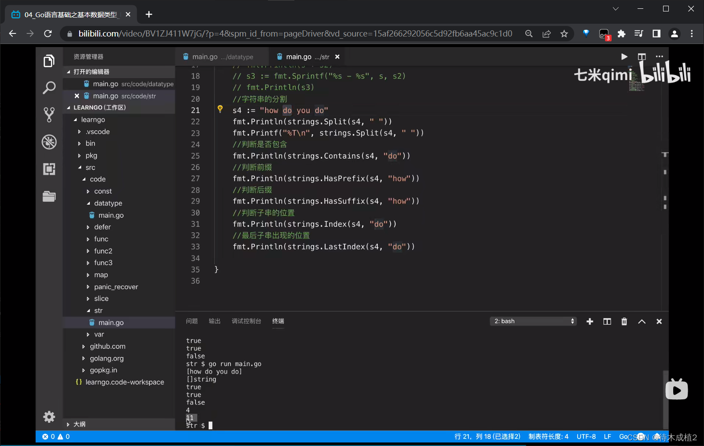The image size is (704, 446).
Task: Open the Debug icon in activity bar
Action: tap(49, 142)
